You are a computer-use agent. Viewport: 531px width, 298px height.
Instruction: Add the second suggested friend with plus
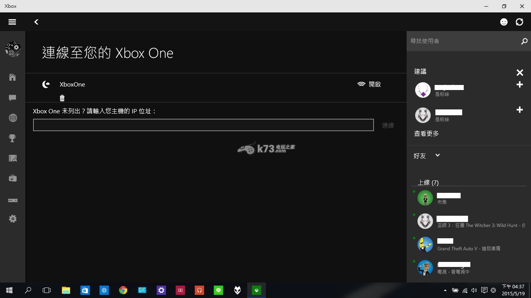519,110
